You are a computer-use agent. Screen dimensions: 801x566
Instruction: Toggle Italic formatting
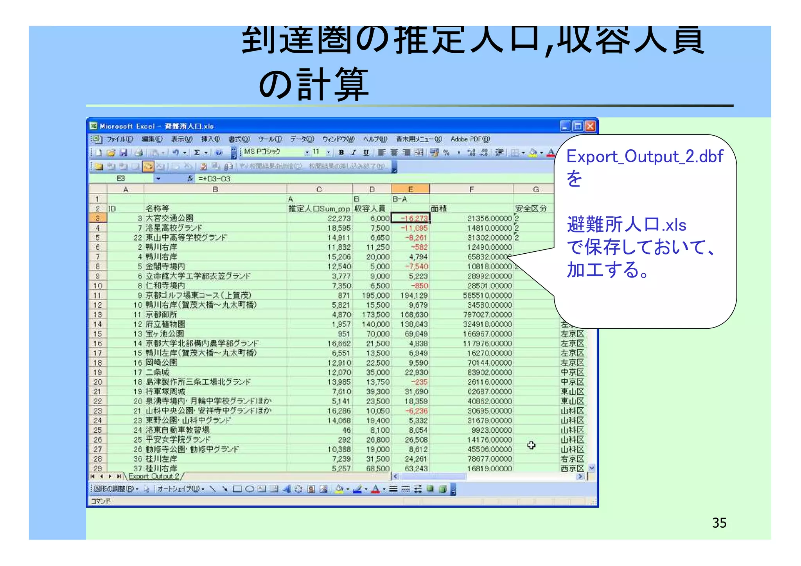pos(354,153)
